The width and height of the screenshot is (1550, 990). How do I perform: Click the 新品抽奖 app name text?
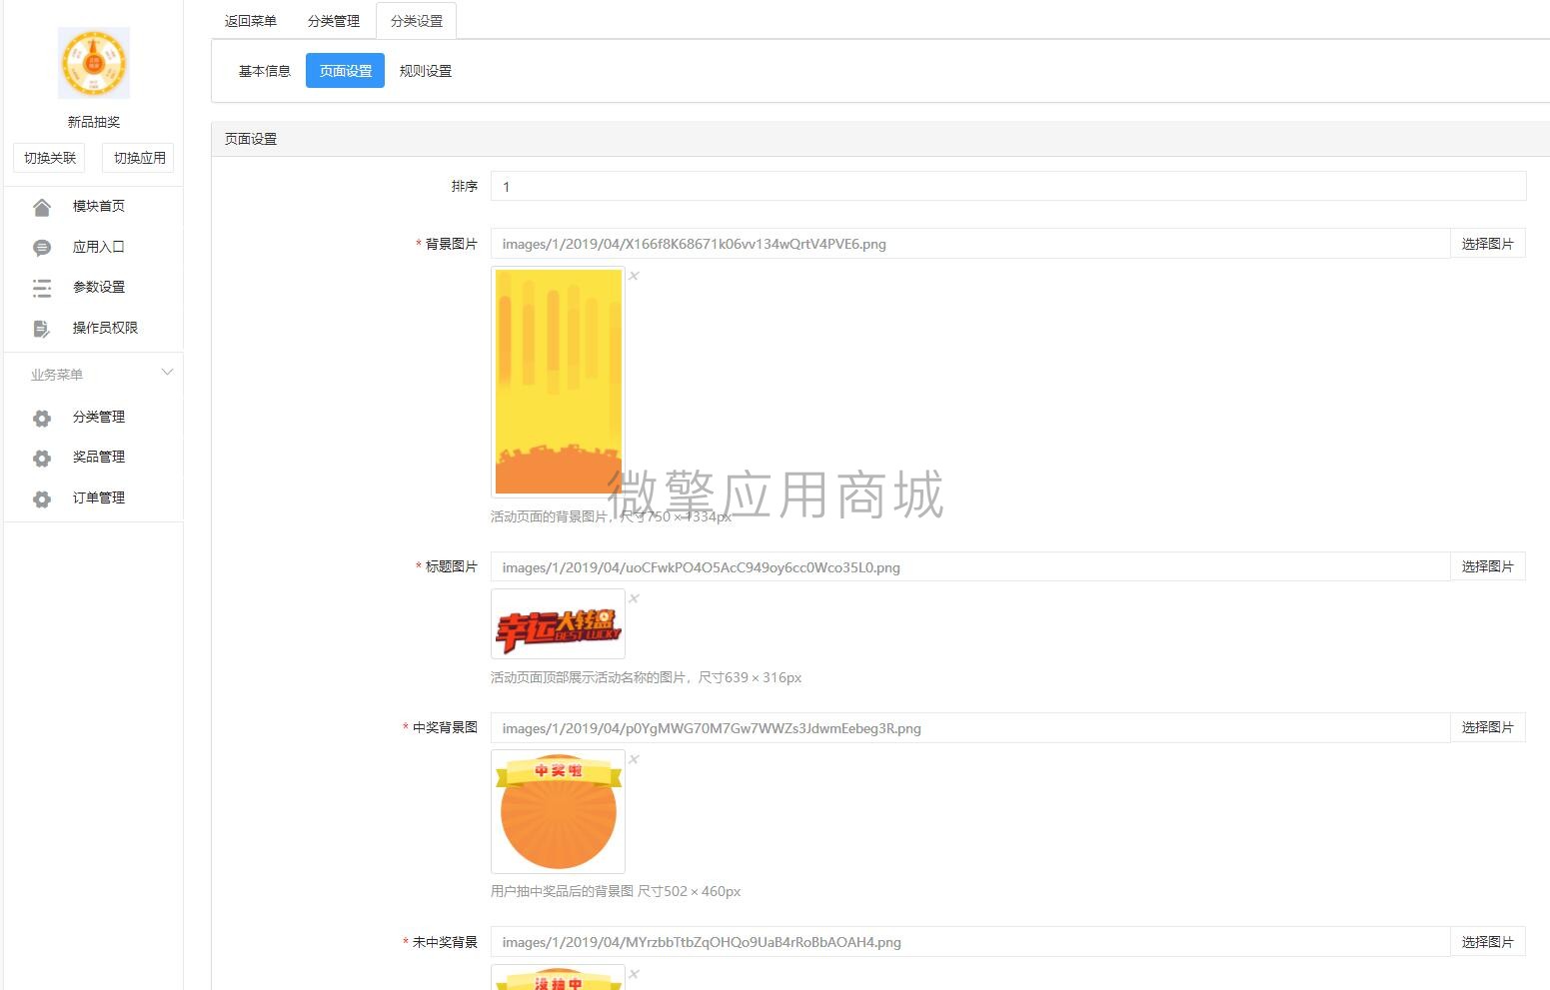pos(94,122)
